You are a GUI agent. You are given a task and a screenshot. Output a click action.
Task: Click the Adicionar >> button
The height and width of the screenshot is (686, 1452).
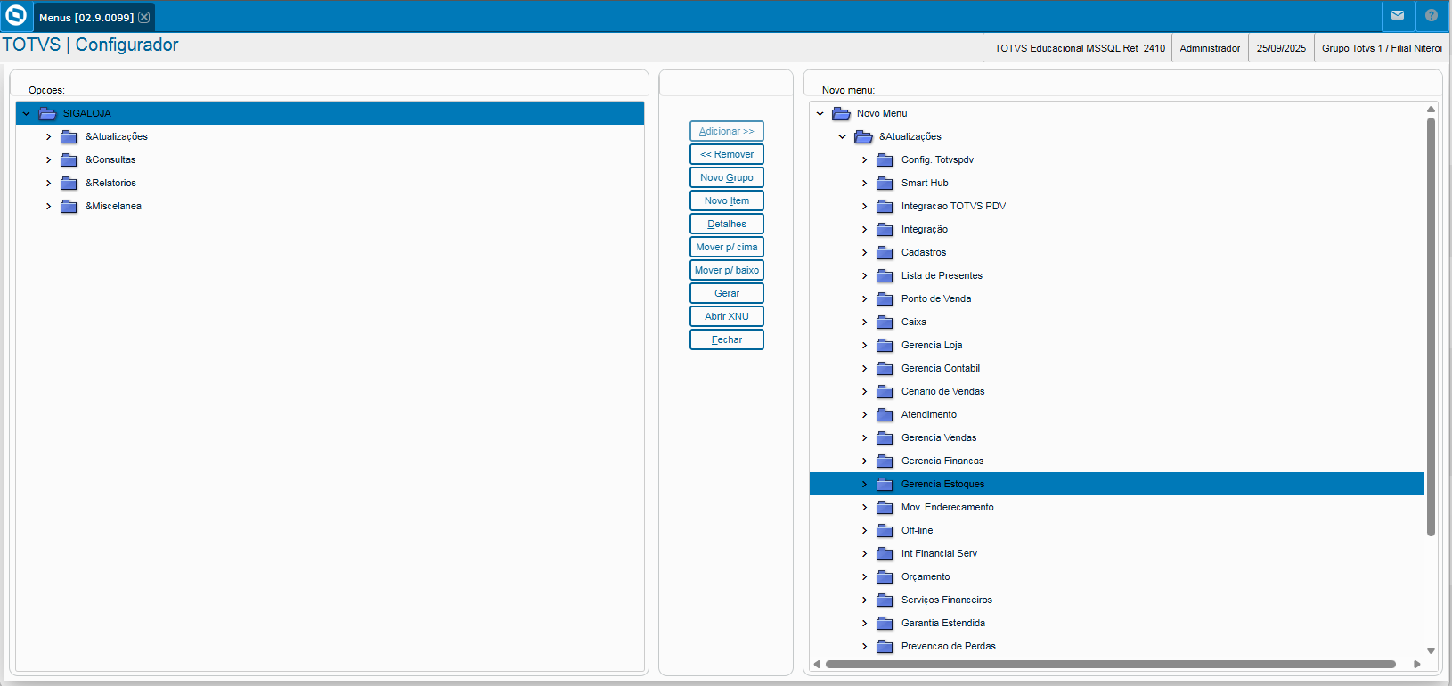(727, 131)
